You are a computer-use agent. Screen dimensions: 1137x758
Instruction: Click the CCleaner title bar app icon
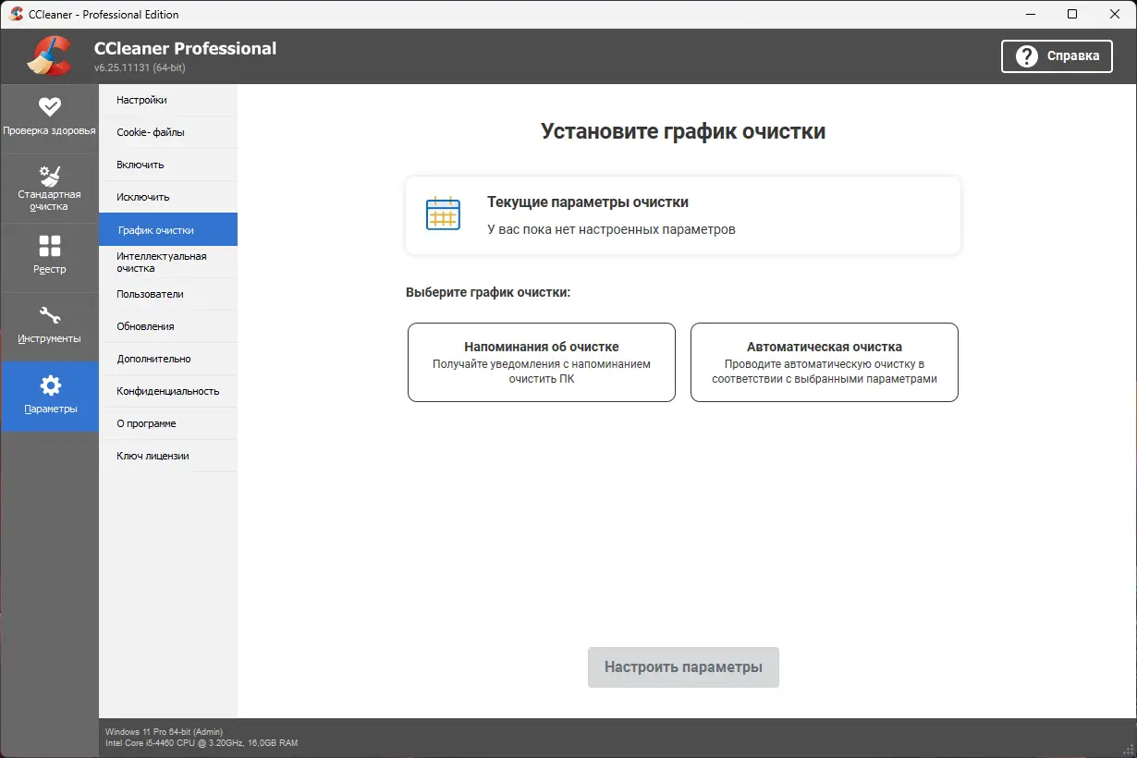pyautogui.click(x=16, y=14)
